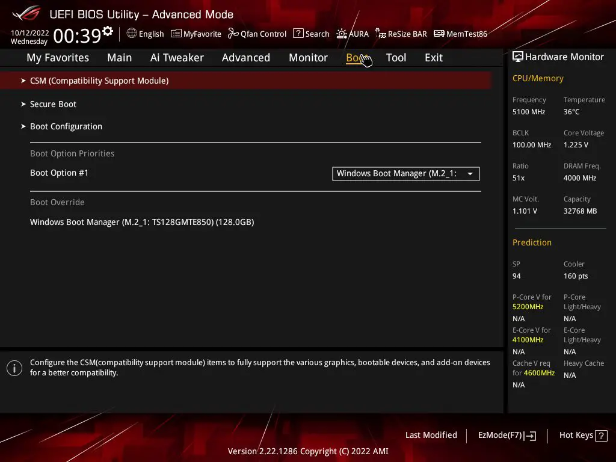Click the 4100MHz E-Core prediction text
This screenshot has height=462, width=616.
point(528,339)
